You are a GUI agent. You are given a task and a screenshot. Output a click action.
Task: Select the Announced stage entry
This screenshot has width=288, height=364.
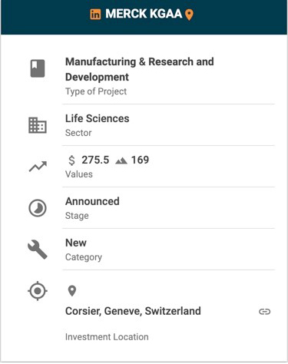(x=92, y=201)
